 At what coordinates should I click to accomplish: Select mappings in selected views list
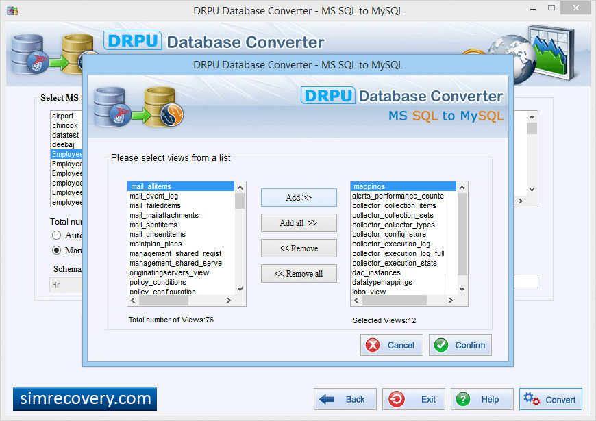pyautogui.click(x=403, y=186)
